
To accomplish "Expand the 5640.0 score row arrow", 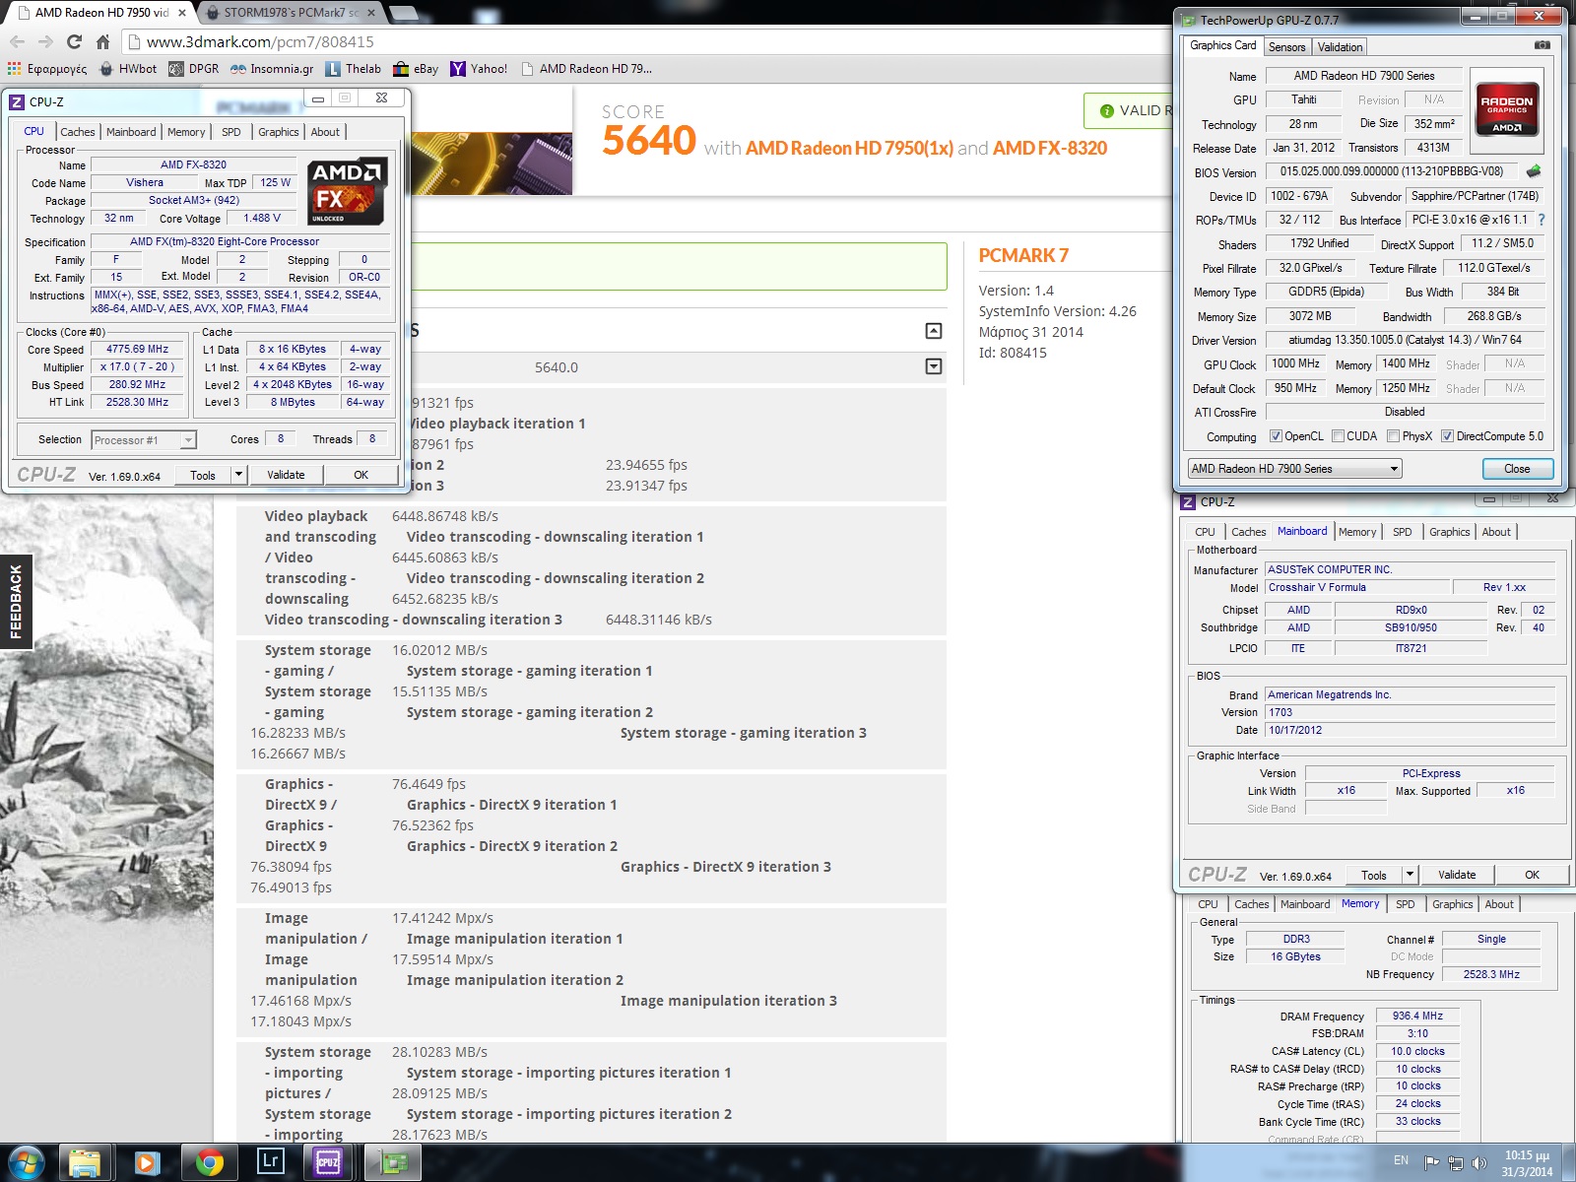I will coord(934,366).
